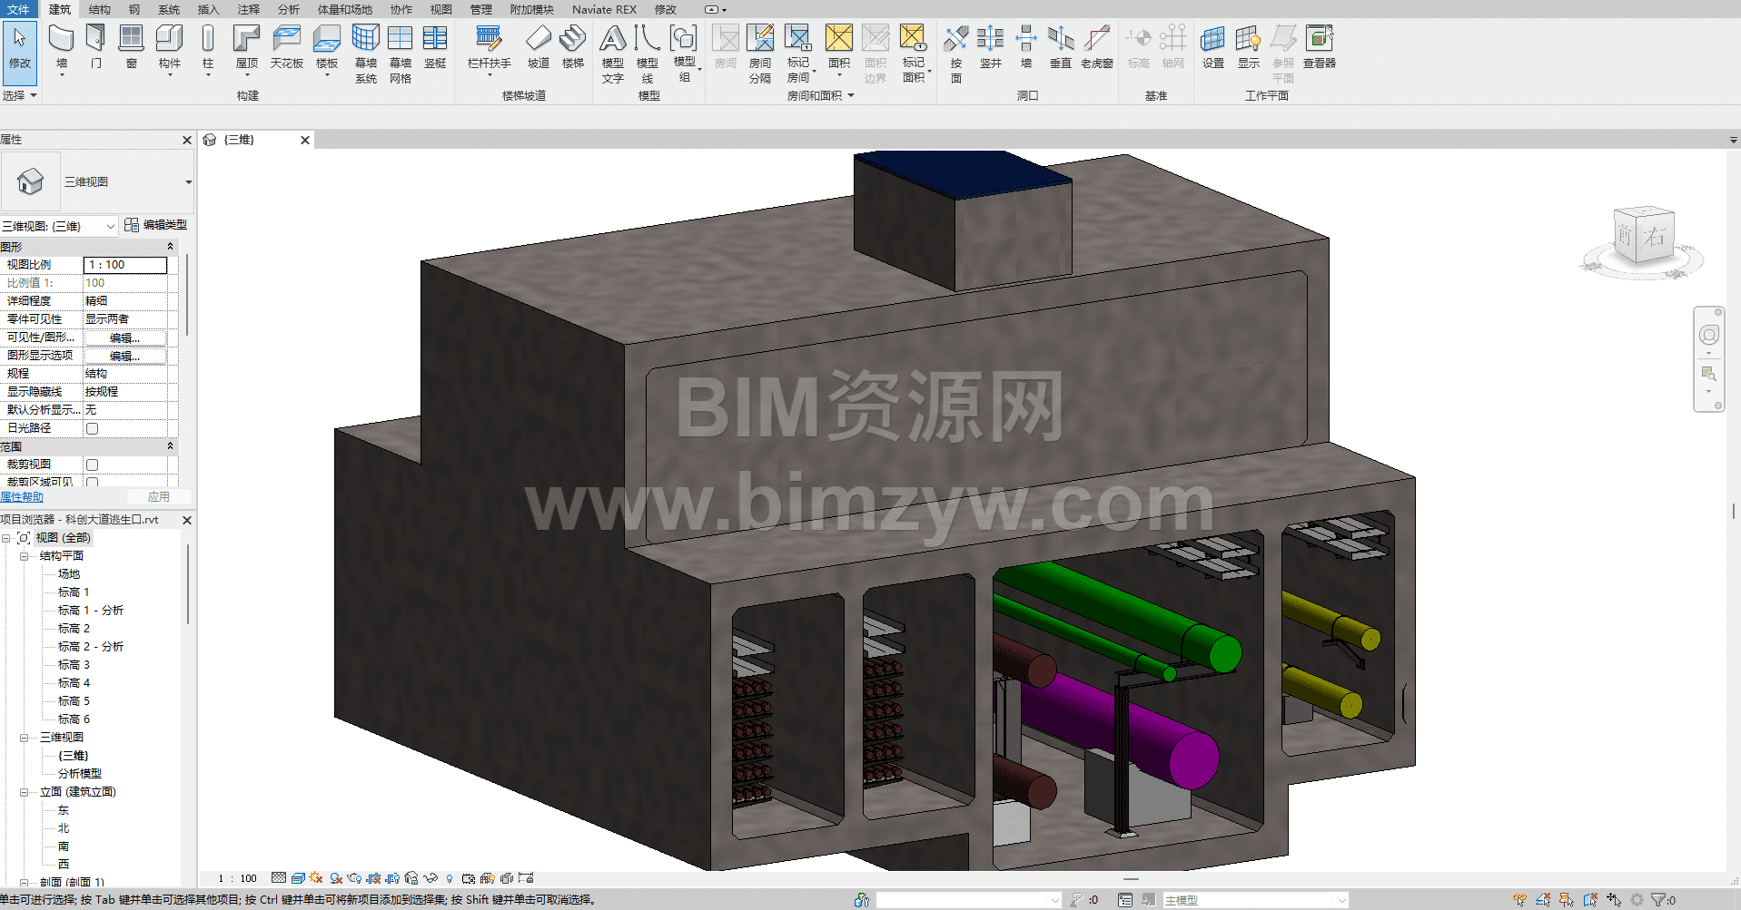Toggle the 裁剪视图 checkbox
The width and height of the screenshot is (1741, 910).
(92, 465)
